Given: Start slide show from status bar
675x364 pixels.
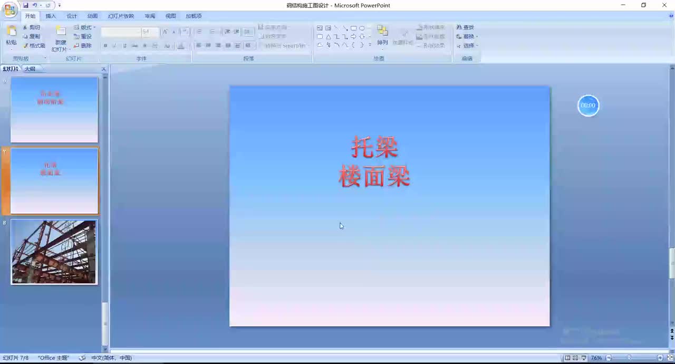Looking at the screenshot, I should (584, 358).
